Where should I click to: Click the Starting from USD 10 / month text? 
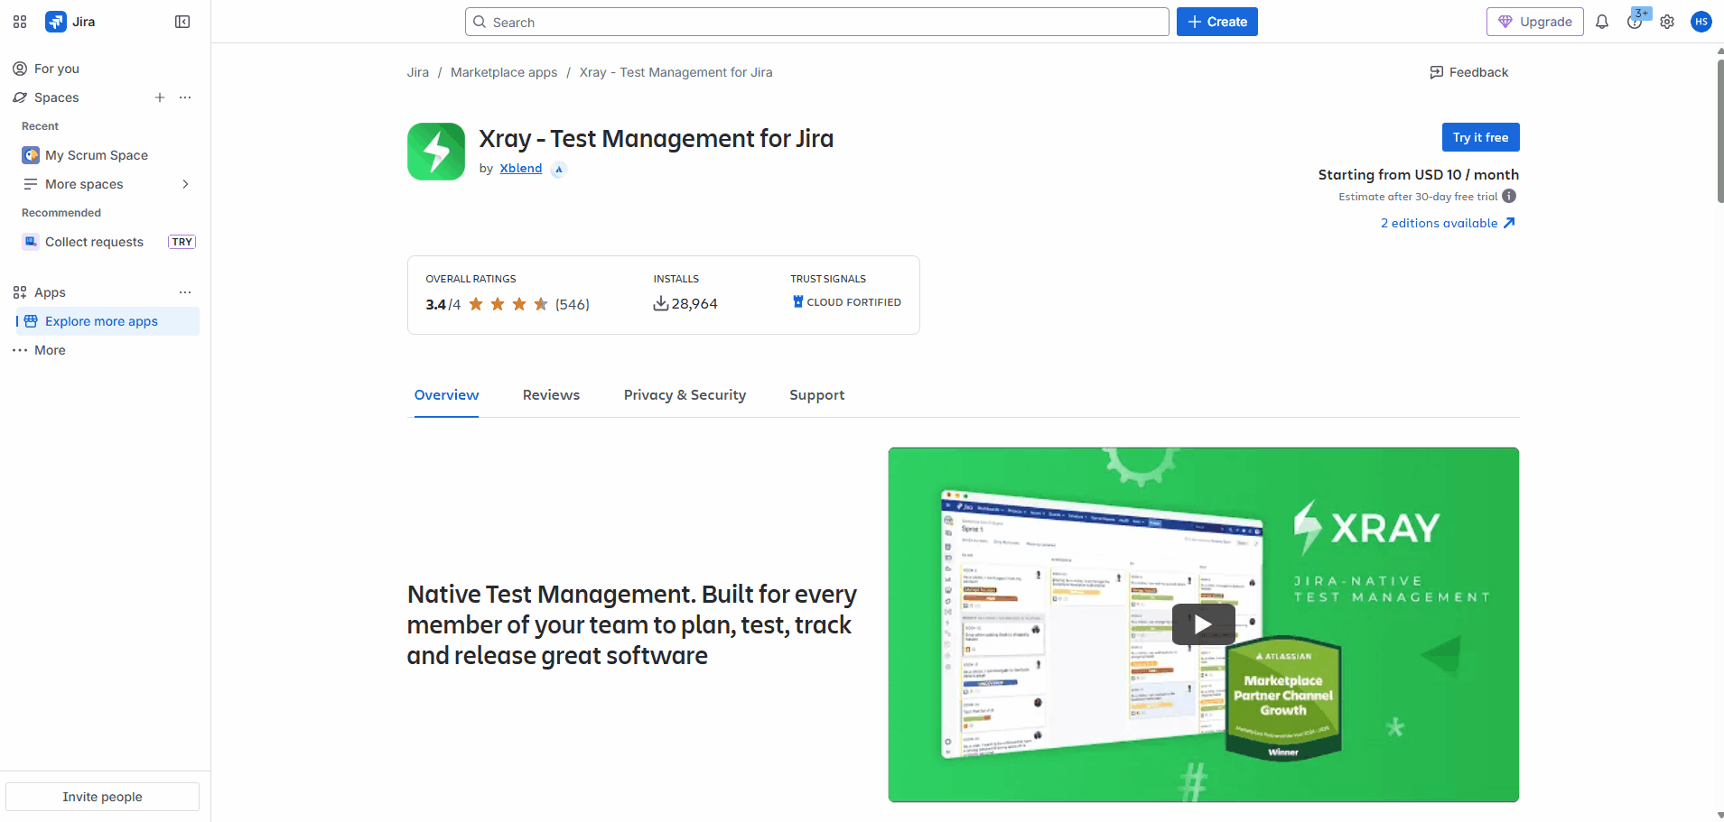pos(1418,175)
